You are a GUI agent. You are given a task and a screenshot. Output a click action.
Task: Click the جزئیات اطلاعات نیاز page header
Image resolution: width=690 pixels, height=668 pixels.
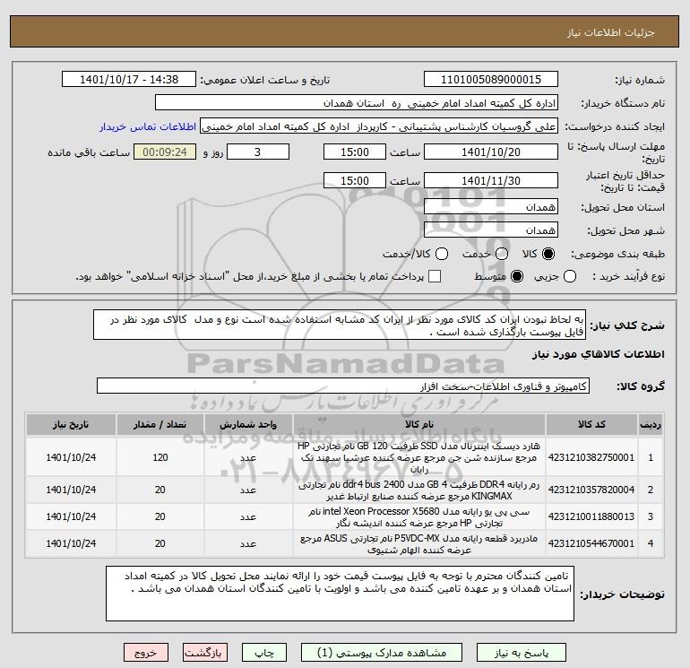coord(610,33)
